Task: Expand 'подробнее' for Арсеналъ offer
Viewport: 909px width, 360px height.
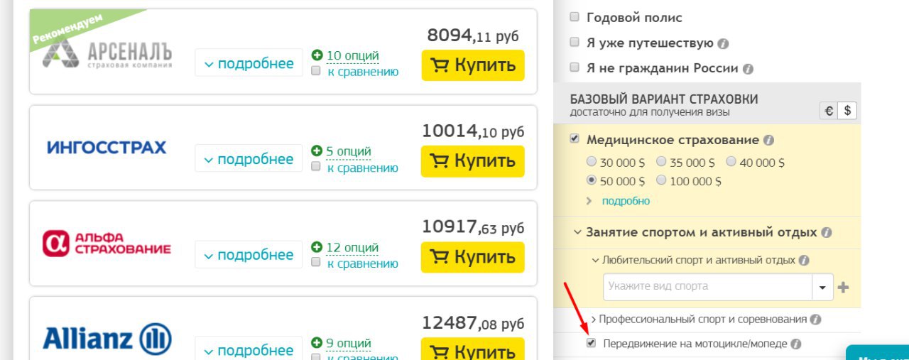Action: pyautogui.click(x=249, y=63)
